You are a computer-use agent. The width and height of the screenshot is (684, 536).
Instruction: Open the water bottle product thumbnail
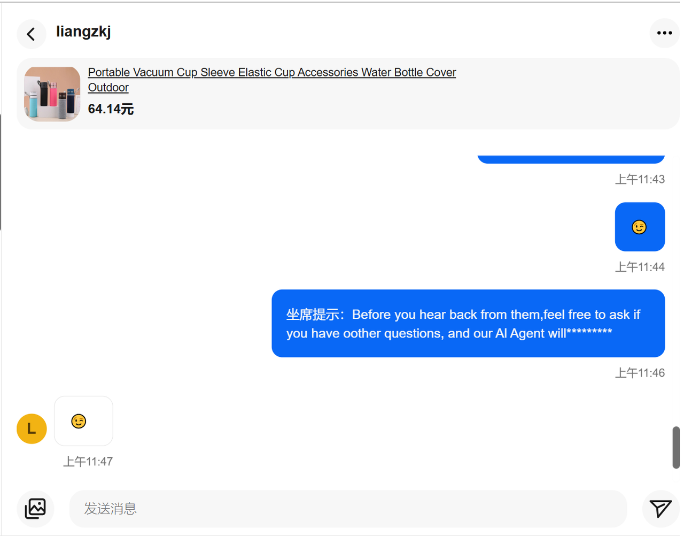click(x=52, y=94)
